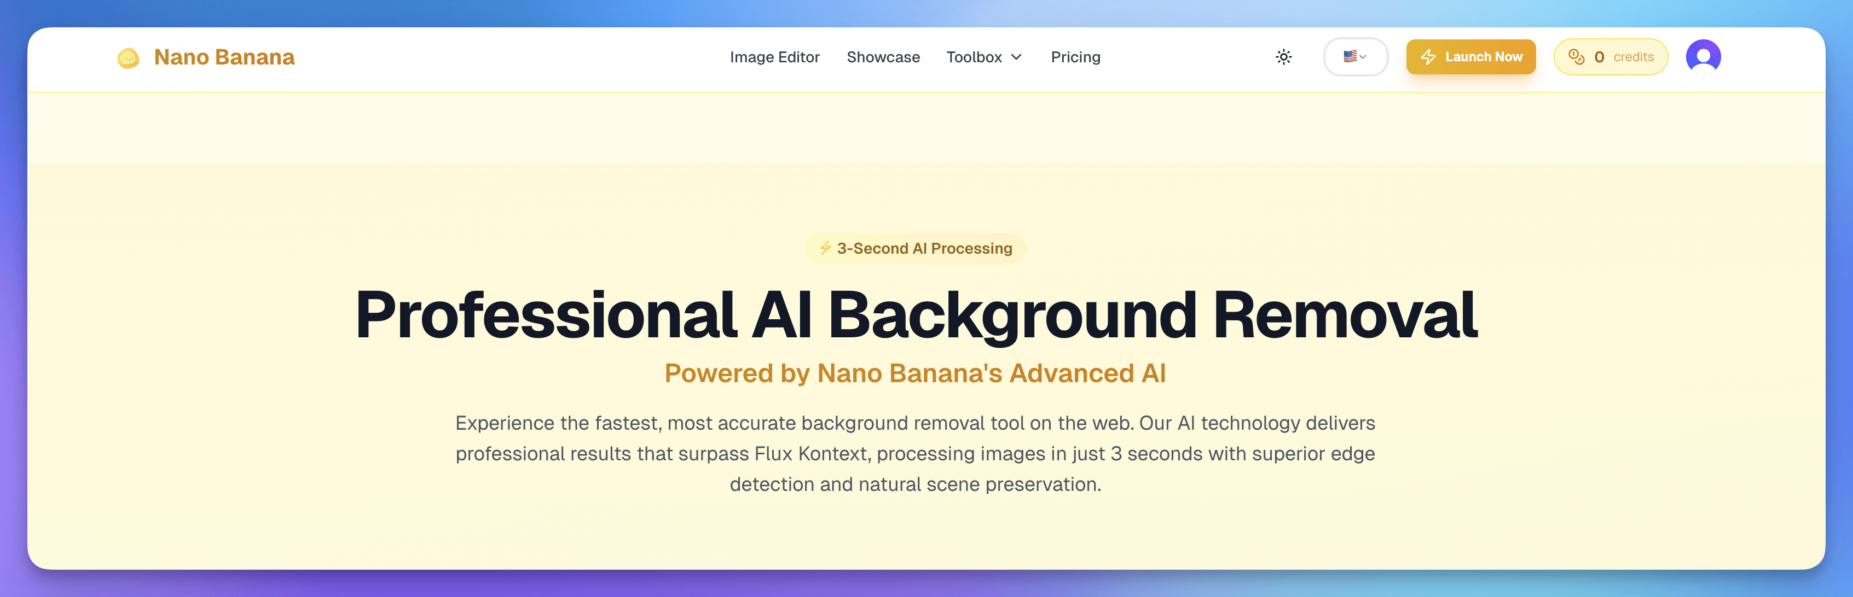Click the lightning bolt icon inside Launch Now
This screenshot has height=597, width=1853.
(1427, 57)
